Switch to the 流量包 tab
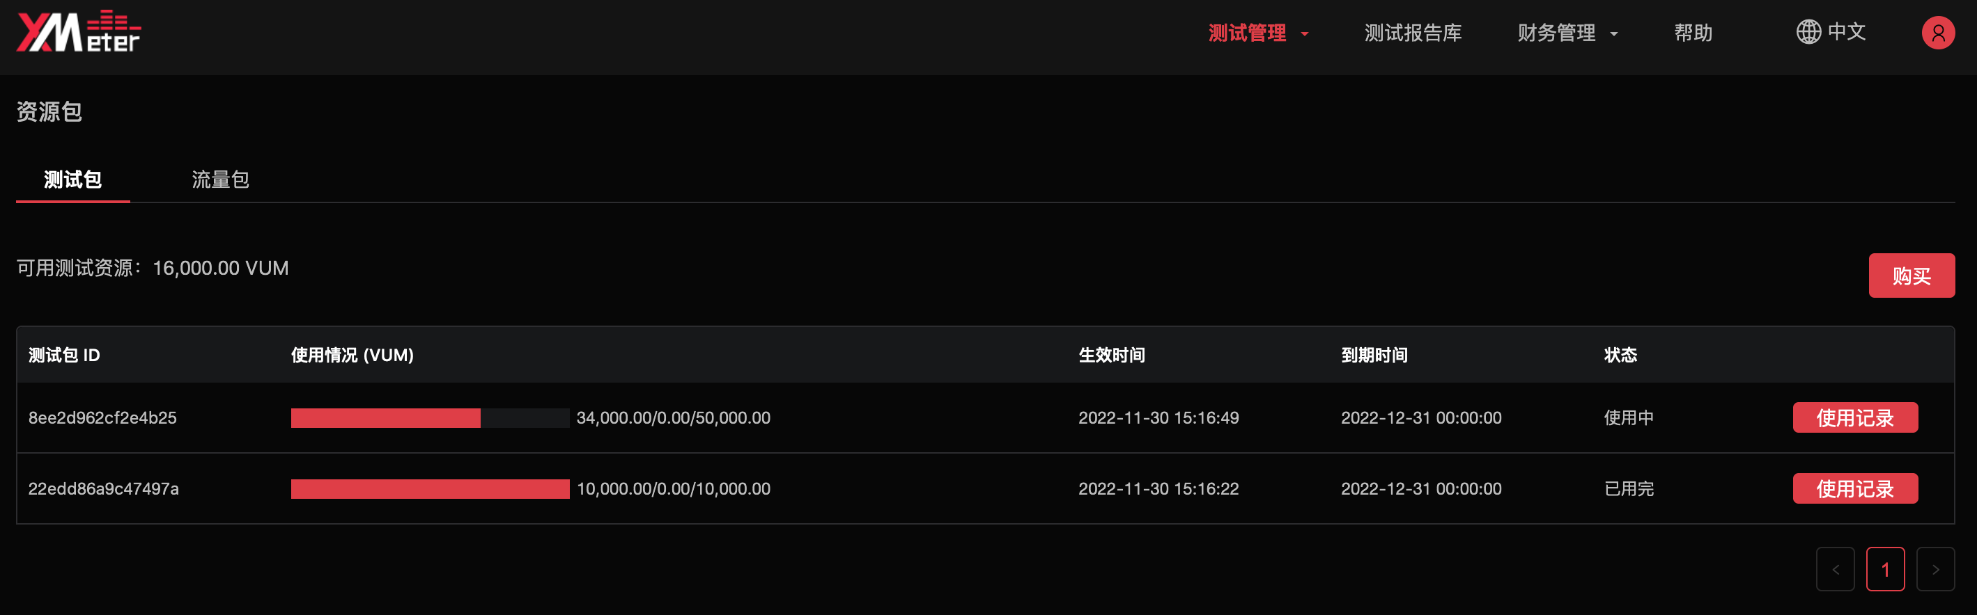1977x615 pixels. (x=219, y=179)
